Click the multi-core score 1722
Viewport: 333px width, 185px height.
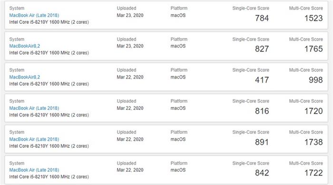click(313, 173)
